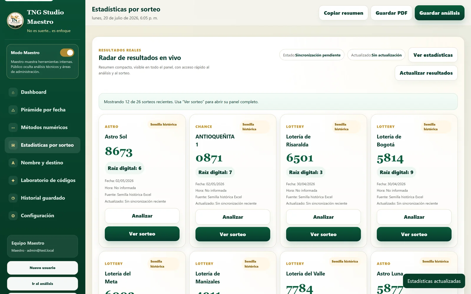Open the Dashboard menu item
The height and width of the screenshot is (294, 471).
(x=42, y=92)
